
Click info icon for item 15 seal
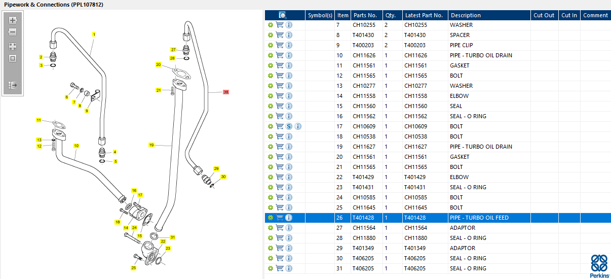click(x=289, y=106)
